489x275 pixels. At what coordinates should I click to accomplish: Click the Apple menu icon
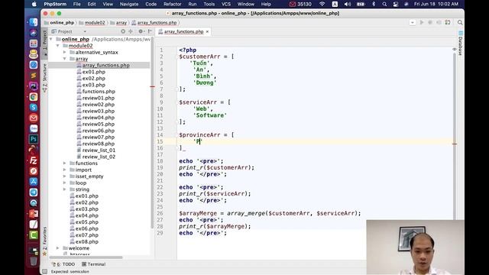tap(34, 4)
